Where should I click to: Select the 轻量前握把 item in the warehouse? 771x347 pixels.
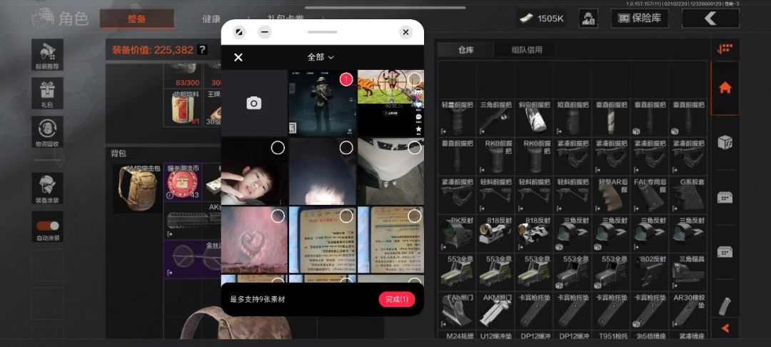tap(456, 118)
